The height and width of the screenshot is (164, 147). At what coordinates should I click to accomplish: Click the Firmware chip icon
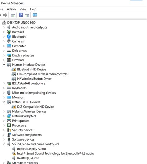coord(9,60)
